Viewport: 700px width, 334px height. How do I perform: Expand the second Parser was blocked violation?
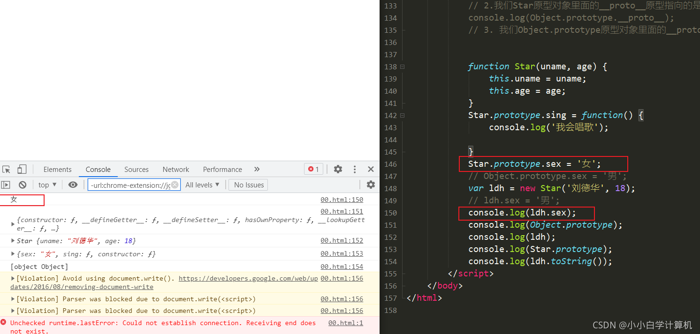13,311
